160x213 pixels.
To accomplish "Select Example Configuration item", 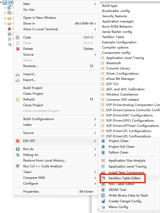I will coord(119,42).
